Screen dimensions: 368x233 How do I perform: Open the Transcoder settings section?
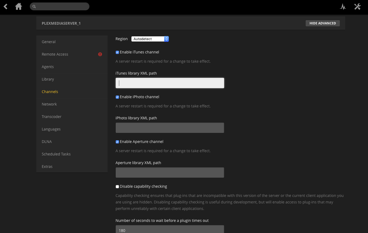(x=51, y=117)
